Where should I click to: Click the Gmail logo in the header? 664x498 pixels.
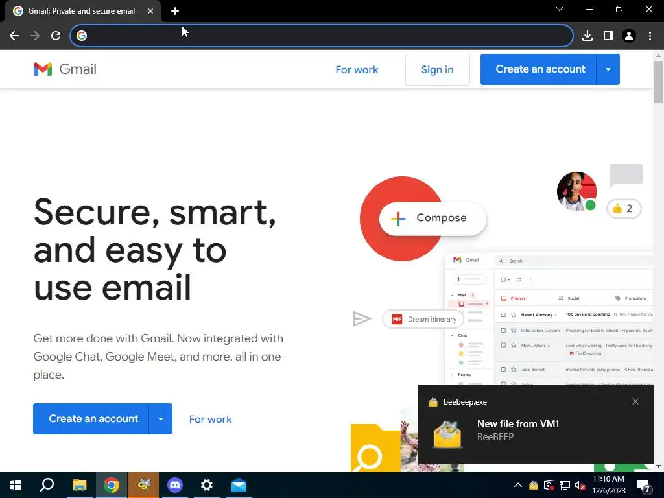tap(65, 69)
